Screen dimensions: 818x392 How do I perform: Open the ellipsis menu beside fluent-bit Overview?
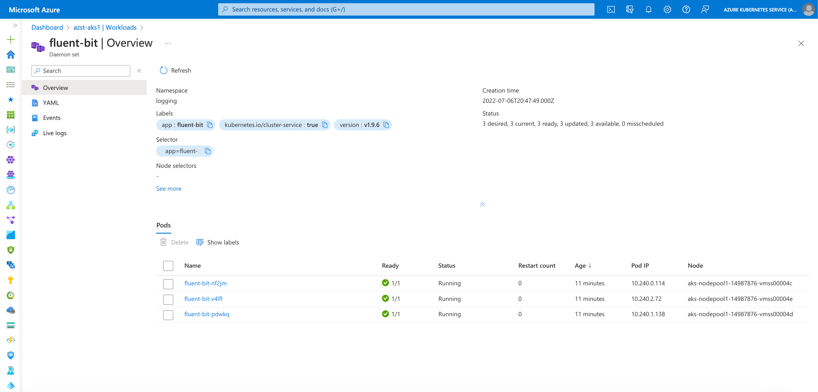[167, 43]
